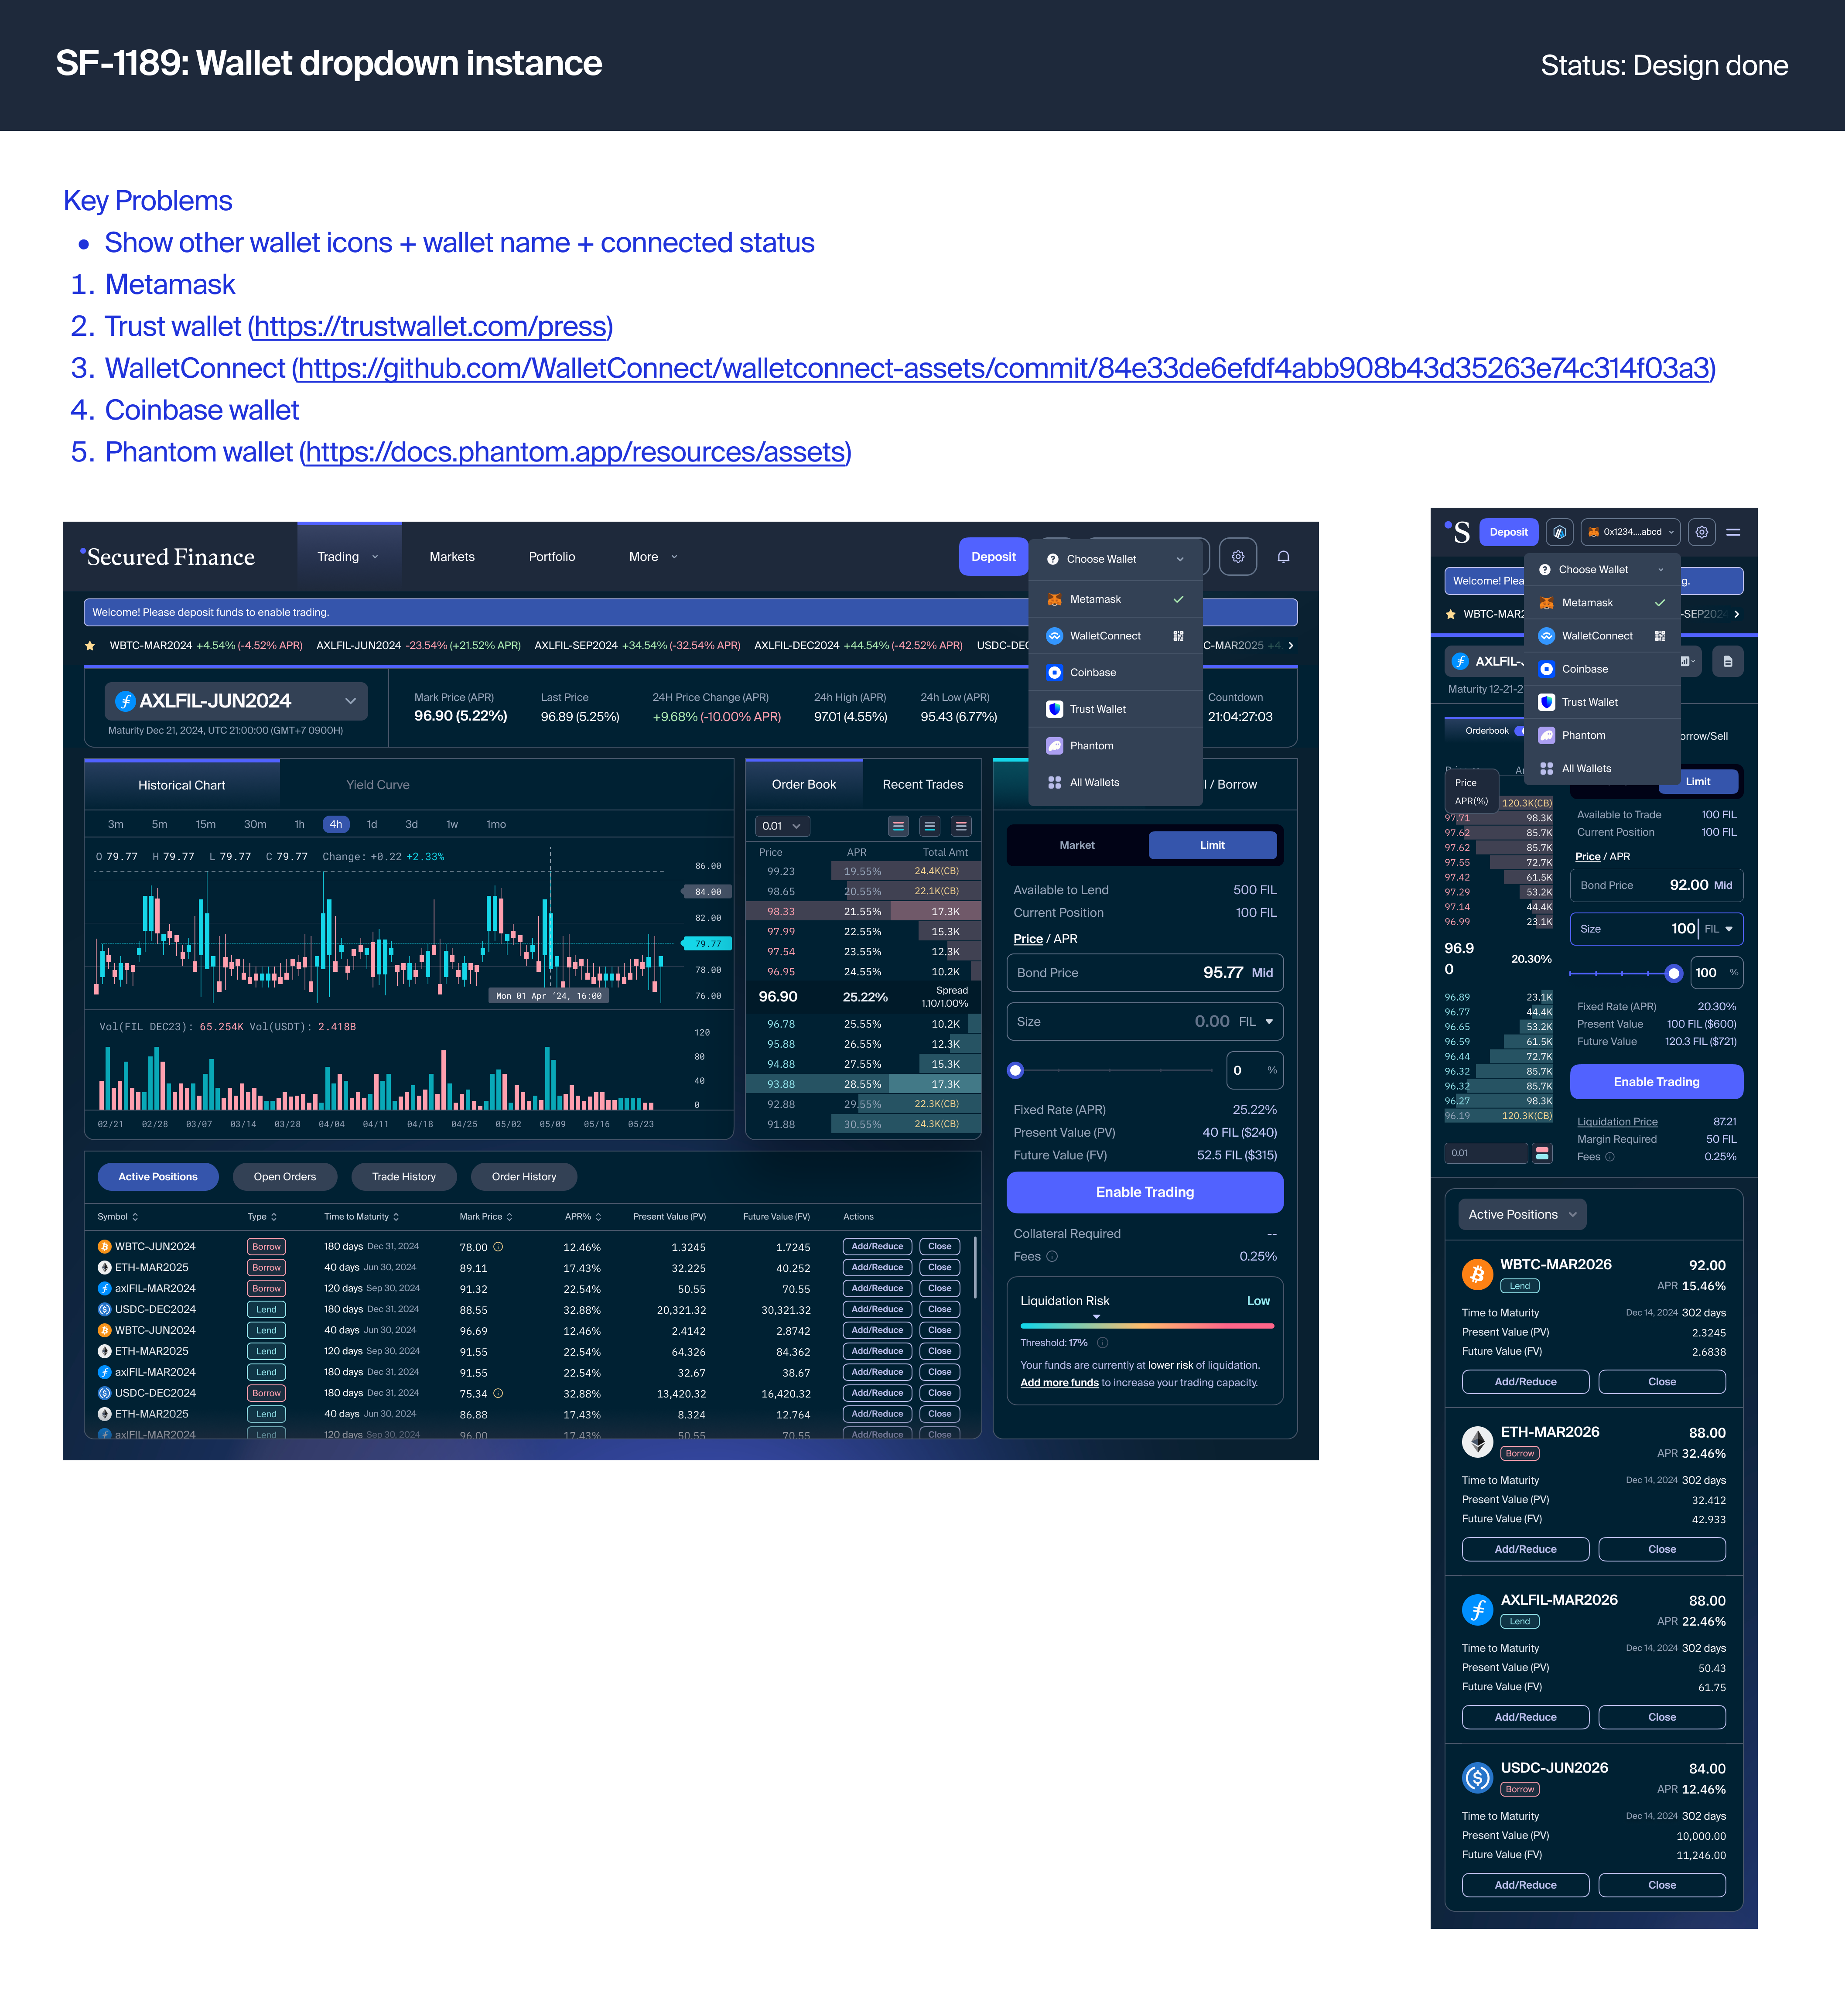Click Liquidation Risk gradient bar
The height and width of the screenshot is (2016, 1845).
[1147, 1326]
